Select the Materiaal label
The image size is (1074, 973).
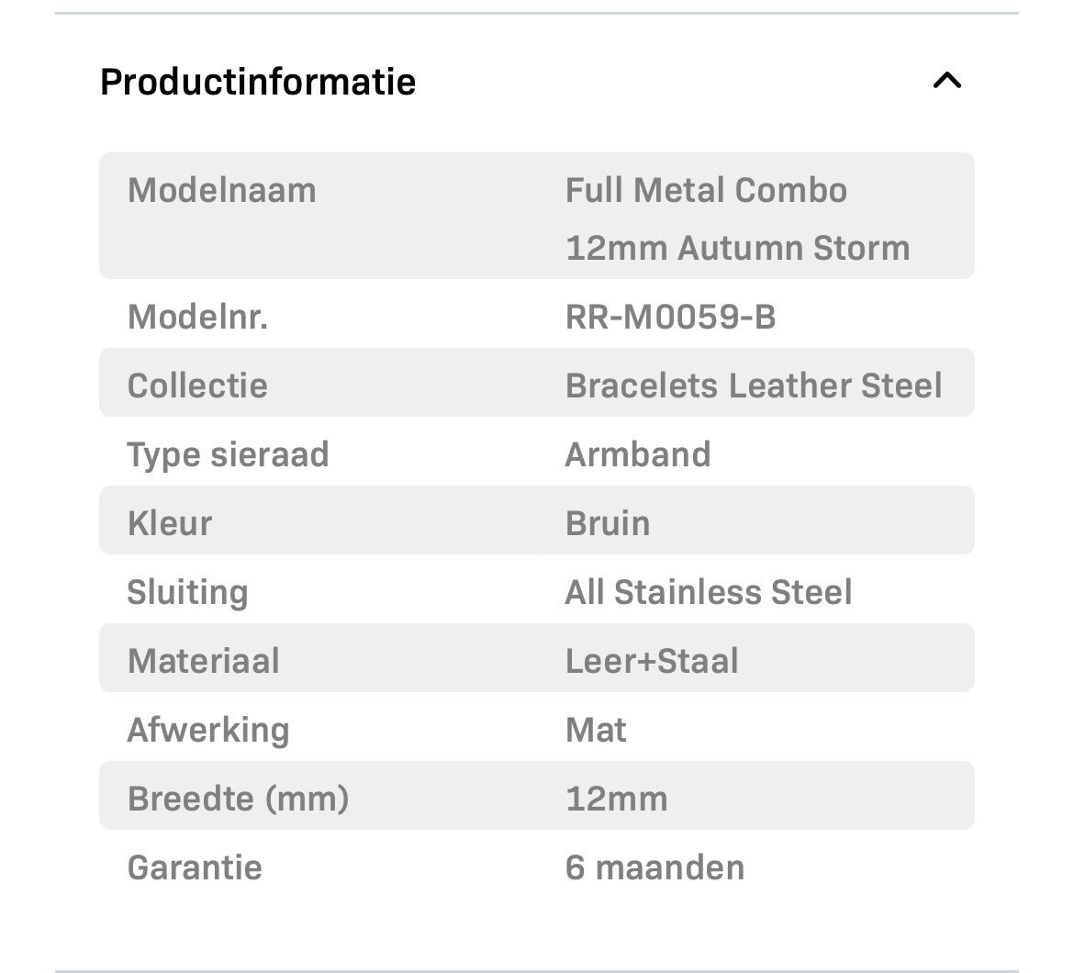pos(204,661)
